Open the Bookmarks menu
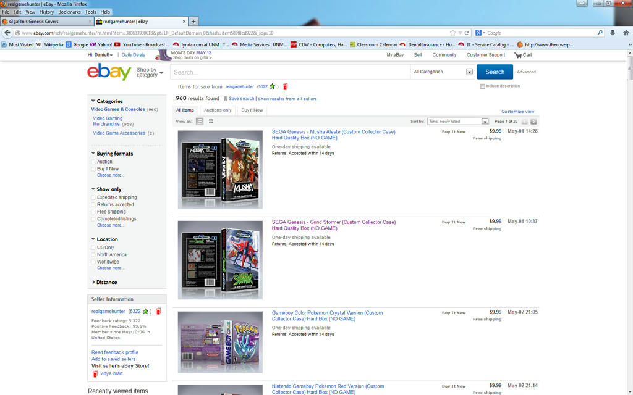The height and width of the screenshot is (395, 633). (x=69, y=12)
